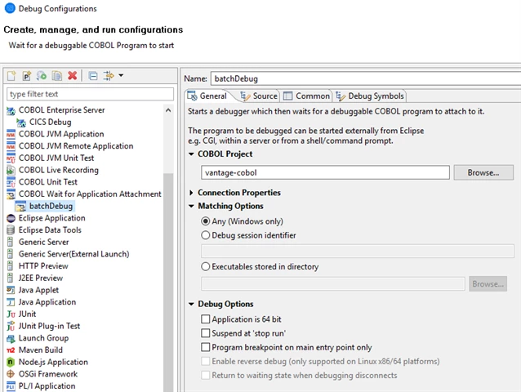The width and height of the screenshot is (521, 392).
Task: Select Java Applet type
Action: [38, 290]
